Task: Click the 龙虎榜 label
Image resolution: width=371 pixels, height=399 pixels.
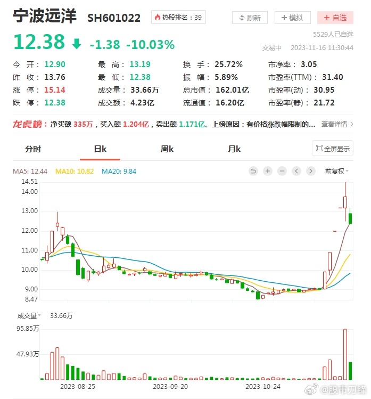Action: click(28, 124)
